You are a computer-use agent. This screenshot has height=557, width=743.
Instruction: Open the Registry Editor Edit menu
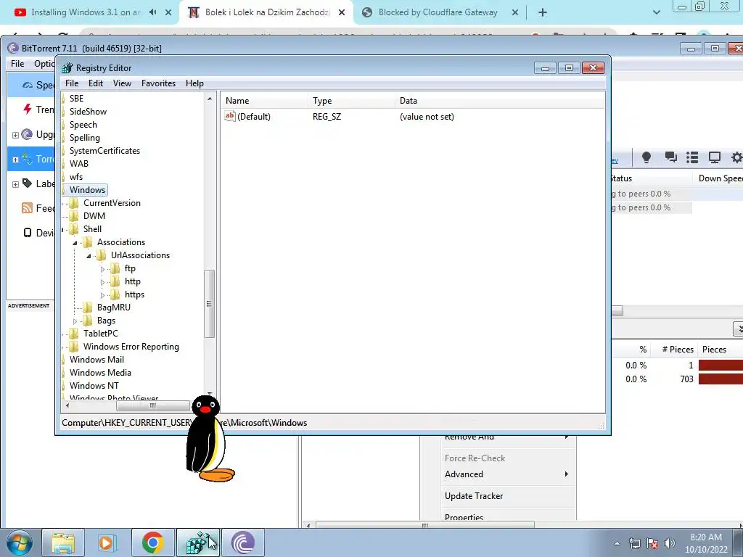click(95, 83)
